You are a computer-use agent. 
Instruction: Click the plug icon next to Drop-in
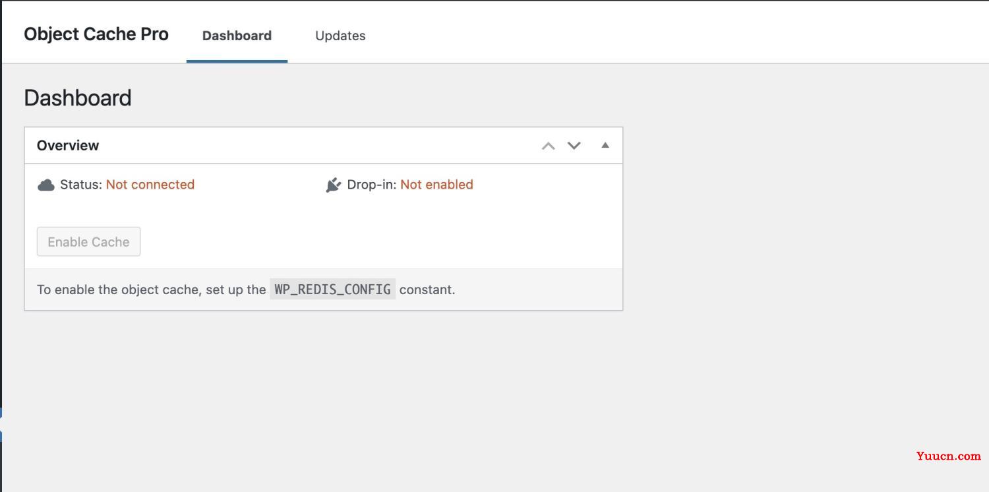tap(334, 185)
